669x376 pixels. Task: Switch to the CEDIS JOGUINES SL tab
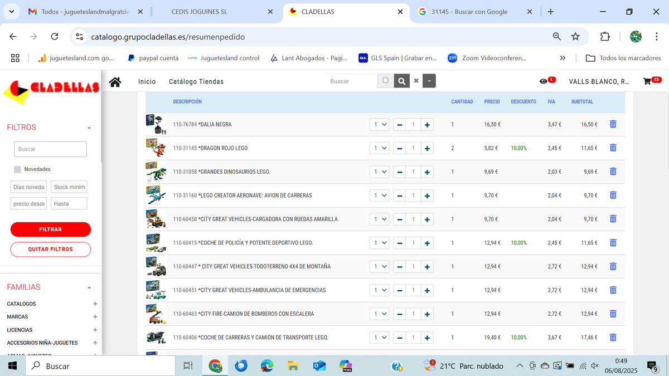tap(215, 12)
